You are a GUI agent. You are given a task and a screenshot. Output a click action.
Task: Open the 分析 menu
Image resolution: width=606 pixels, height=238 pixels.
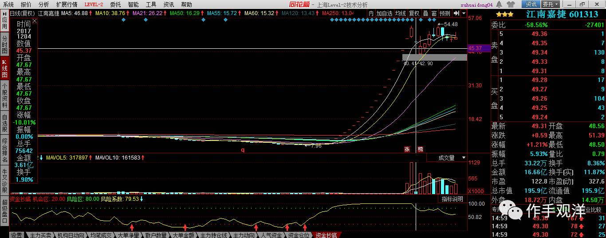tap(43, 4)
